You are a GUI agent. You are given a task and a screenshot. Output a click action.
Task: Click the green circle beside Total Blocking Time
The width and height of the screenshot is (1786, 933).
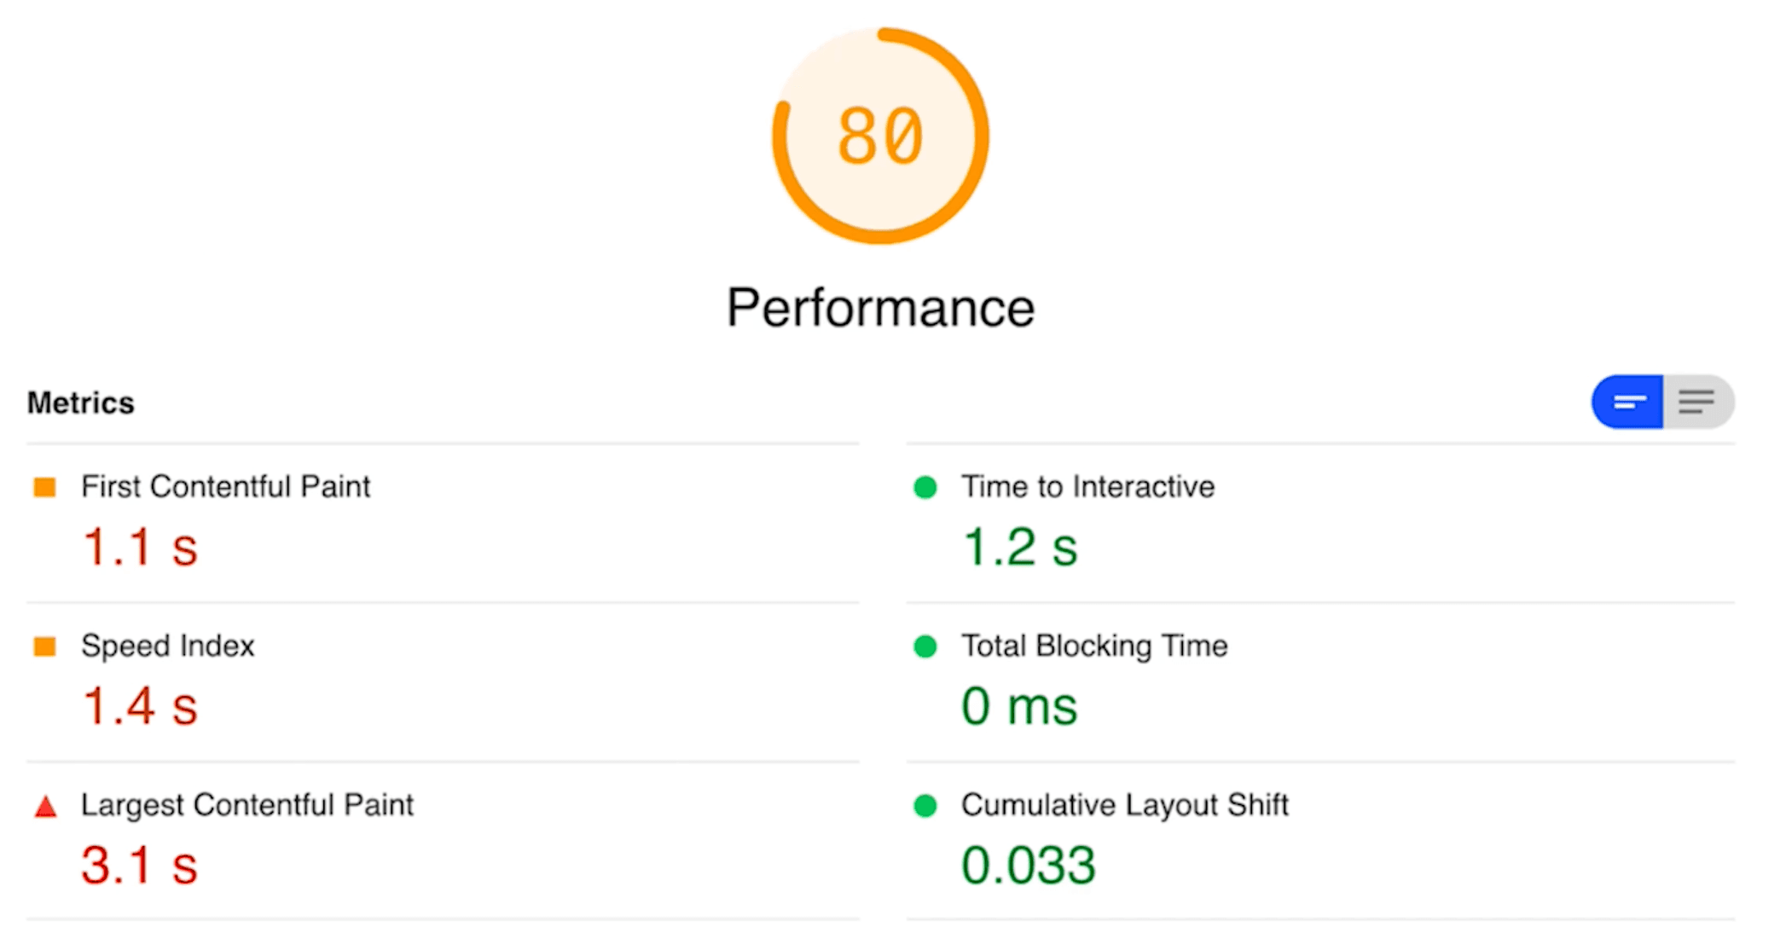pyautogui.click(x=925, y=646)
